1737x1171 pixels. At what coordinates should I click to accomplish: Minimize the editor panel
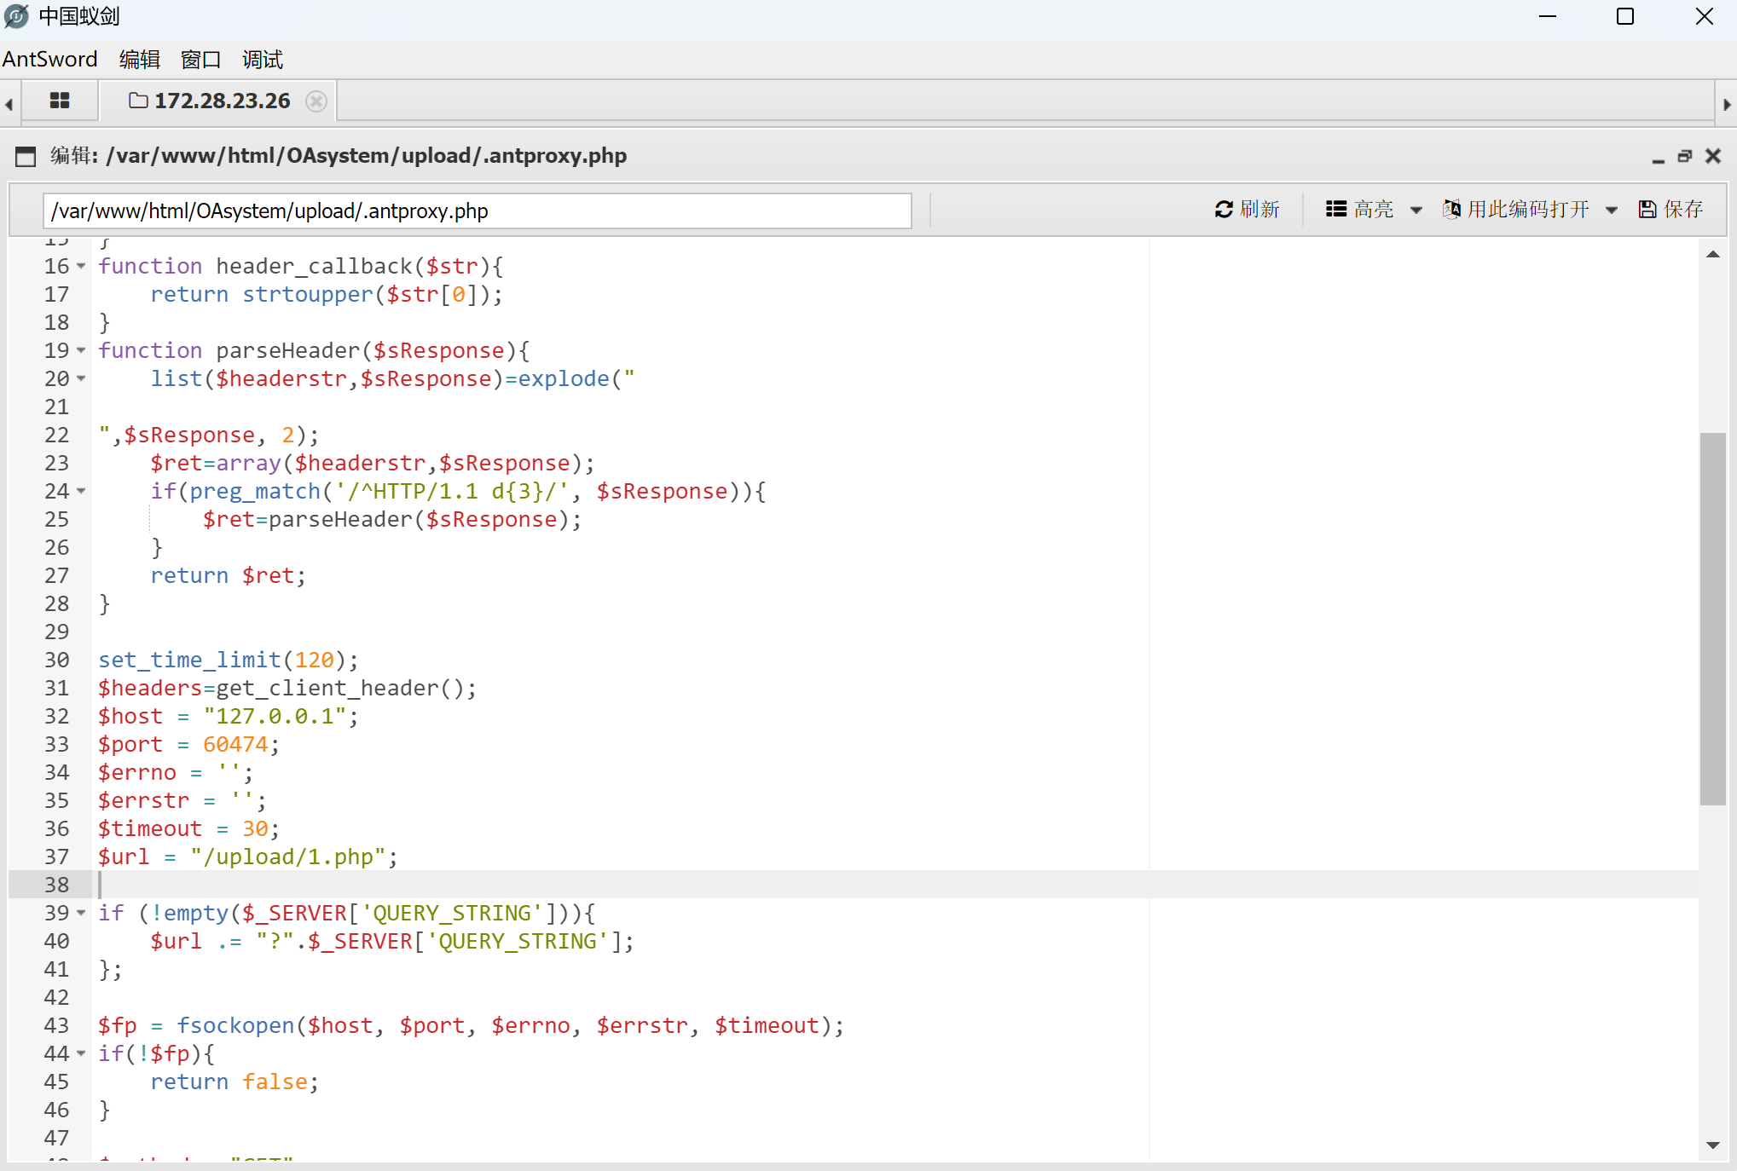[x=1658, y=157]
